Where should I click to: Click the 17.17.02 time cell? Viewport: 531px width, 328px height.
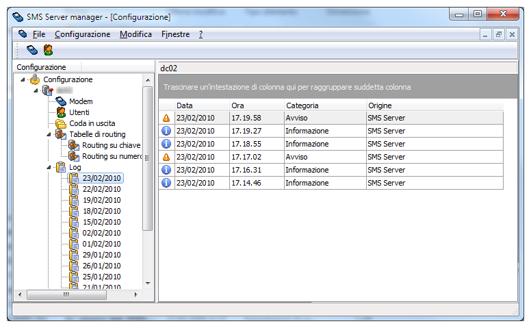pyautogui.click(x=257, y=157)
